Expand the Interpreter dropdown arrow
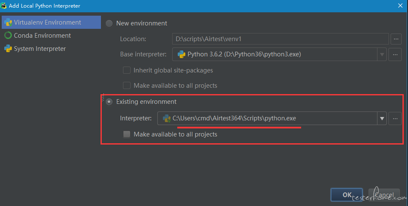Viewport: 408px width, 206px height. coord(382,119)
